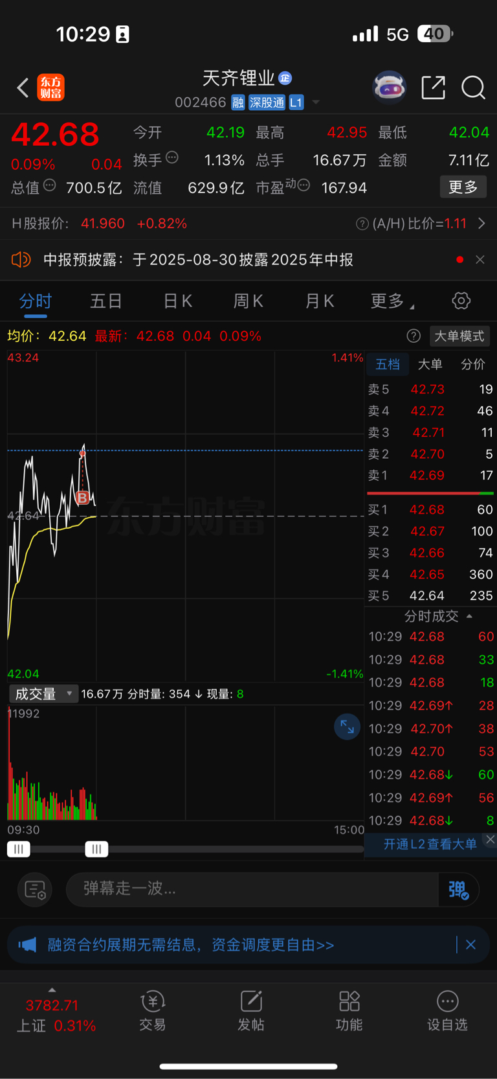The image size is (497, 1079).
Task: Tap the 融 margin tag
Action: pos(237,102)
